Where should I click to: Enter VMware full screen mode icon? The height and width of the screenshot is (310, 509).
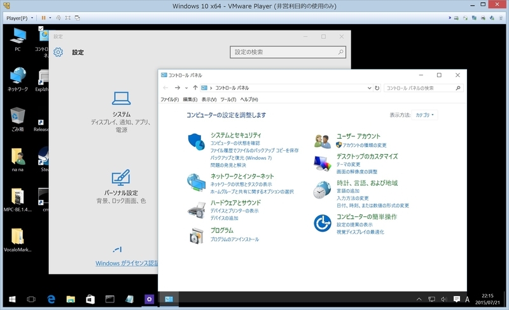[x=68, y=18]
